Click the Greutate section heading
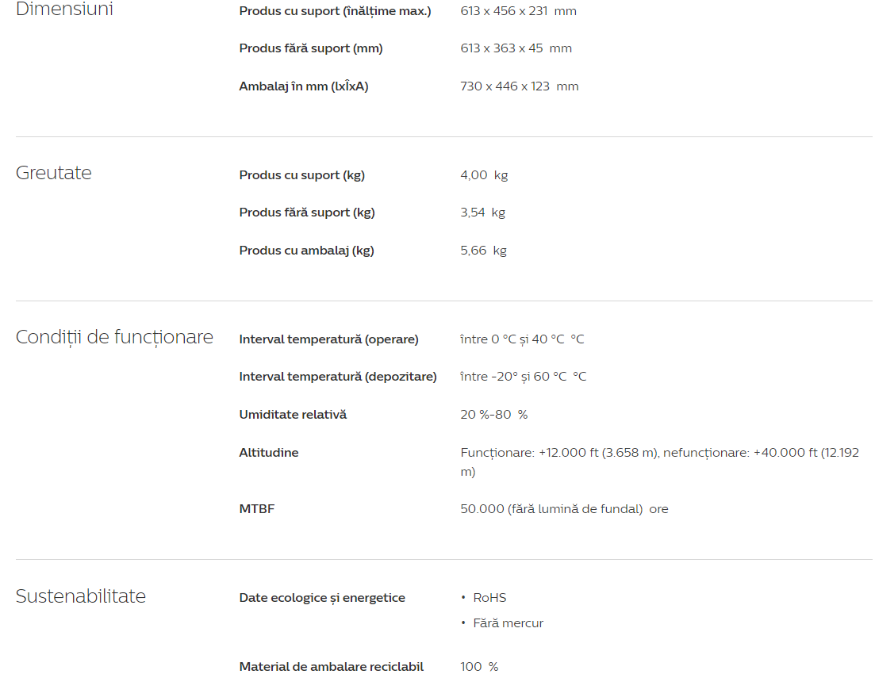Viewport: 875px width, 678px height. tap(54, 173)
